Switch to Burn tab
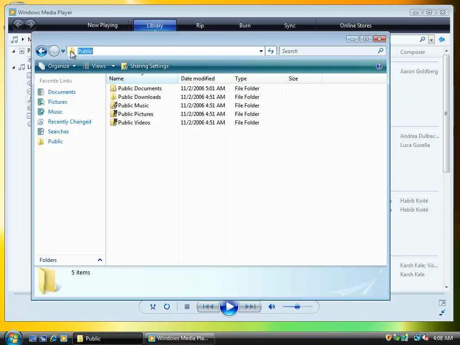The width and height of the screenshot is (460, 345). [245, 26]
